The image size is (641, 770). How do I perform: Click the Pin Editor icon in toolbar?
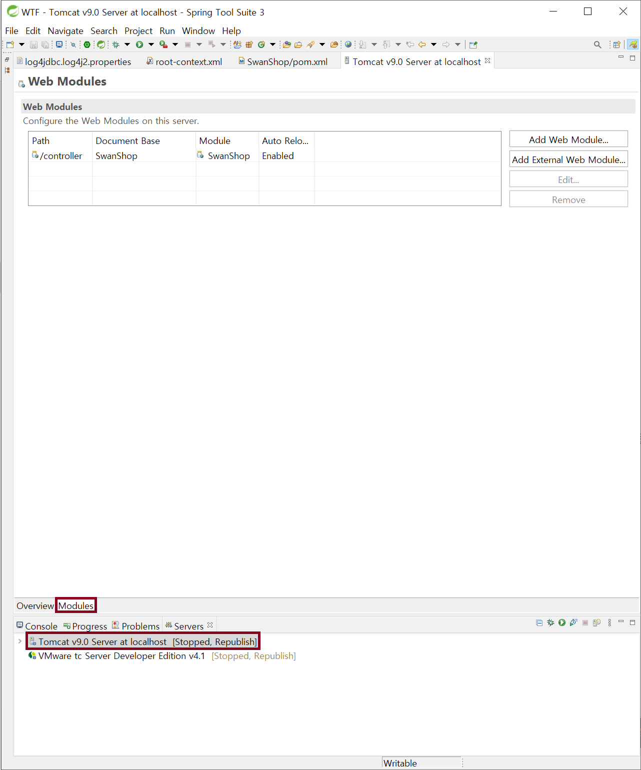[x=473, y=44]
